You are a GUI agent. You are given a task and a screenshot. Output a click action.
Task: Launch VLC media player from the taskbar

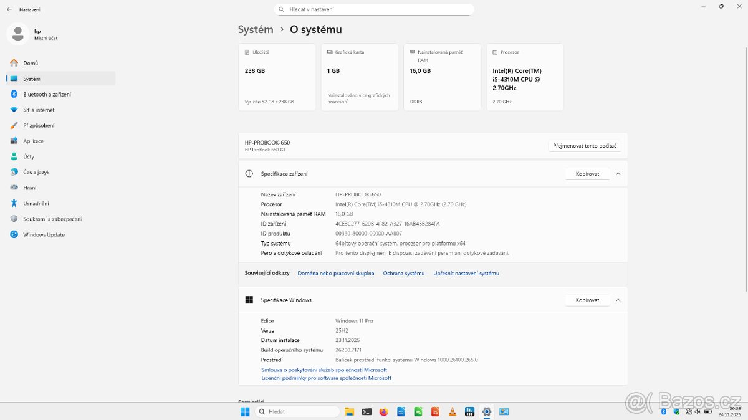pyautogui.click(x=452, y=411)
